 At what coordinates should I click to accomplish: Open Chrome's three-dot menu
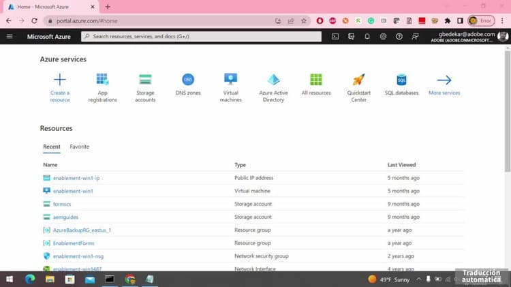pos(502,21)
